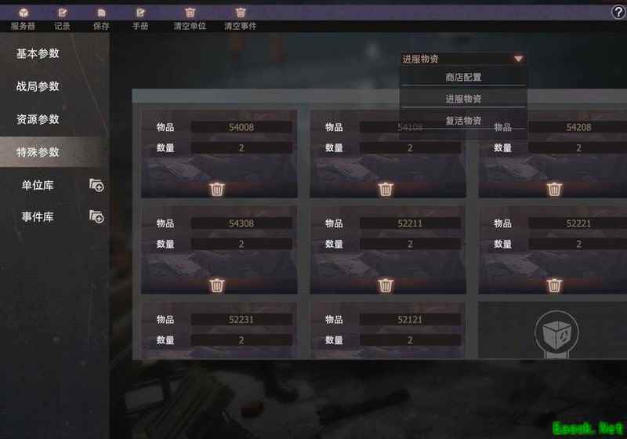The image size is (627, 439).
Task: Click 清空事件 clear events trash icon
Action: click(240, 13)
